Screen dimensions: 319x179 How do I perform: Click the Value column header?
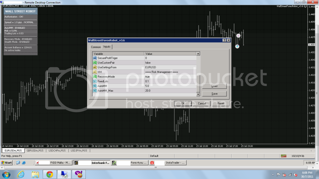point(170,54)
